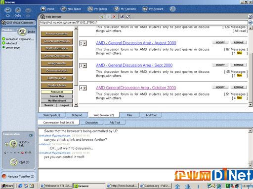Switch to the Sketchpad (1) tab

[x=51, y=115]
